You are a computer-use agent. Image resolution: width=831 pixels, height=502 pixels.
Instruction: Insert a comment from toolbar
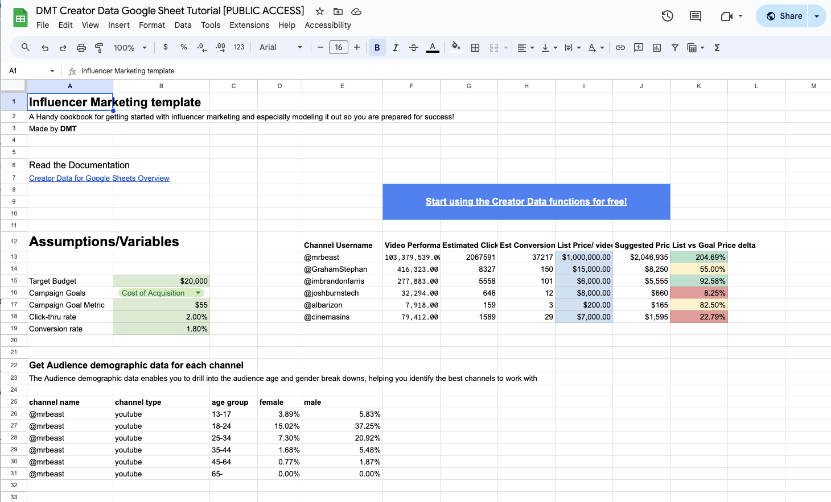point(639,48)
